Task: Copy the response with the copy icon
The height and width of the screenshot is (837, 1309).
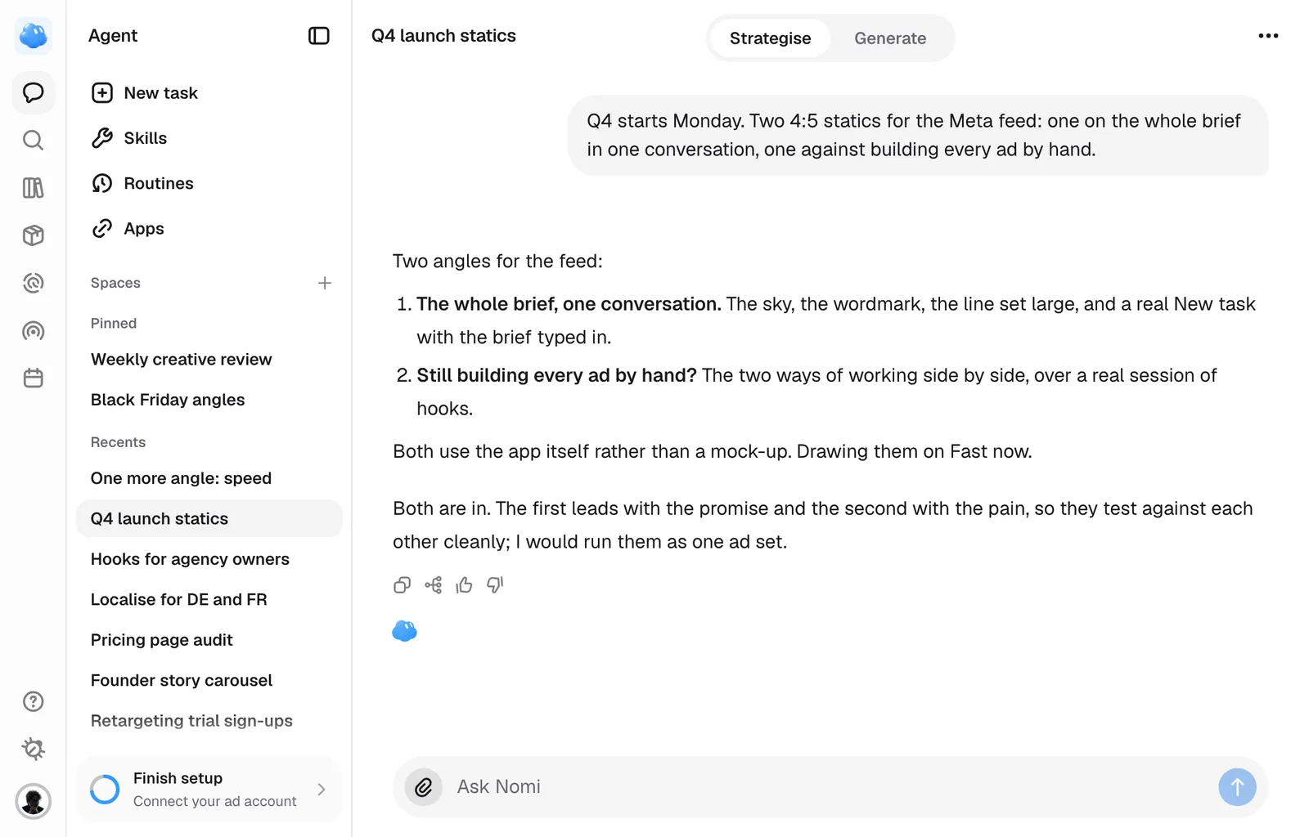Action: pyautogui.click(x=402, y=584)
